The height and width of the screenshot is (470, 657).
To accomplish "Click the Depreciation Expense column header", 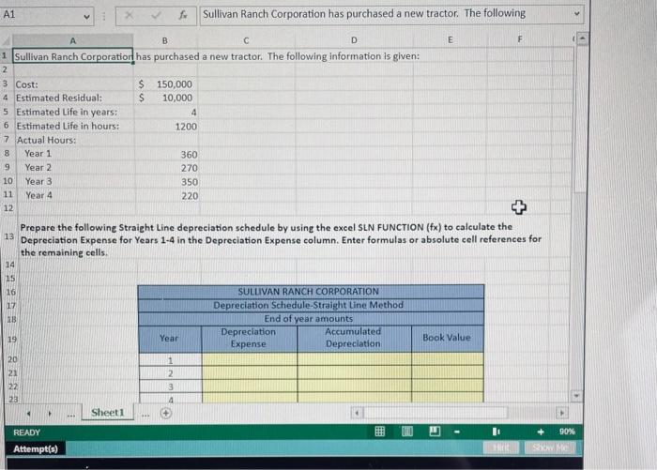I will click(249, 338).
